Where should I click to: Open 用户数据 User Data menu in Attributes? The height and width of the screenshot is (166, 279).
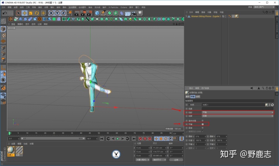(x=205, y=88)
